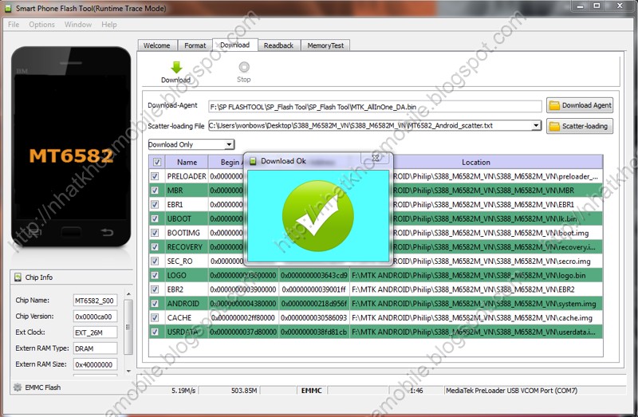The image size is (638, 417).
Task: Uncheck the EBR1 row checkbox
Action: tap(155, 204)
